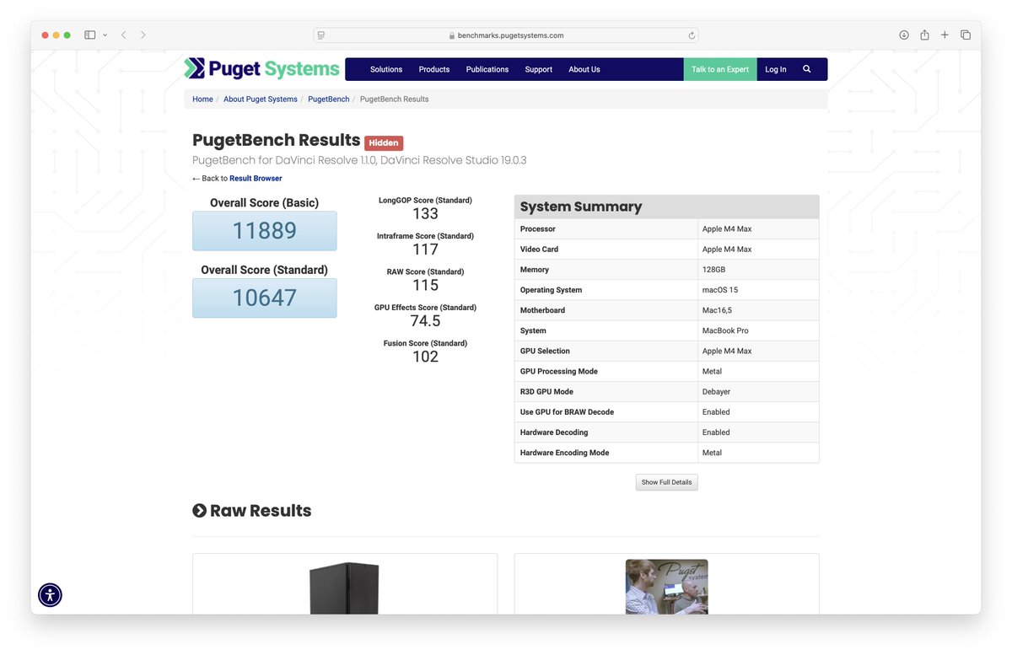Click the Processor row label

pos(538,229)
